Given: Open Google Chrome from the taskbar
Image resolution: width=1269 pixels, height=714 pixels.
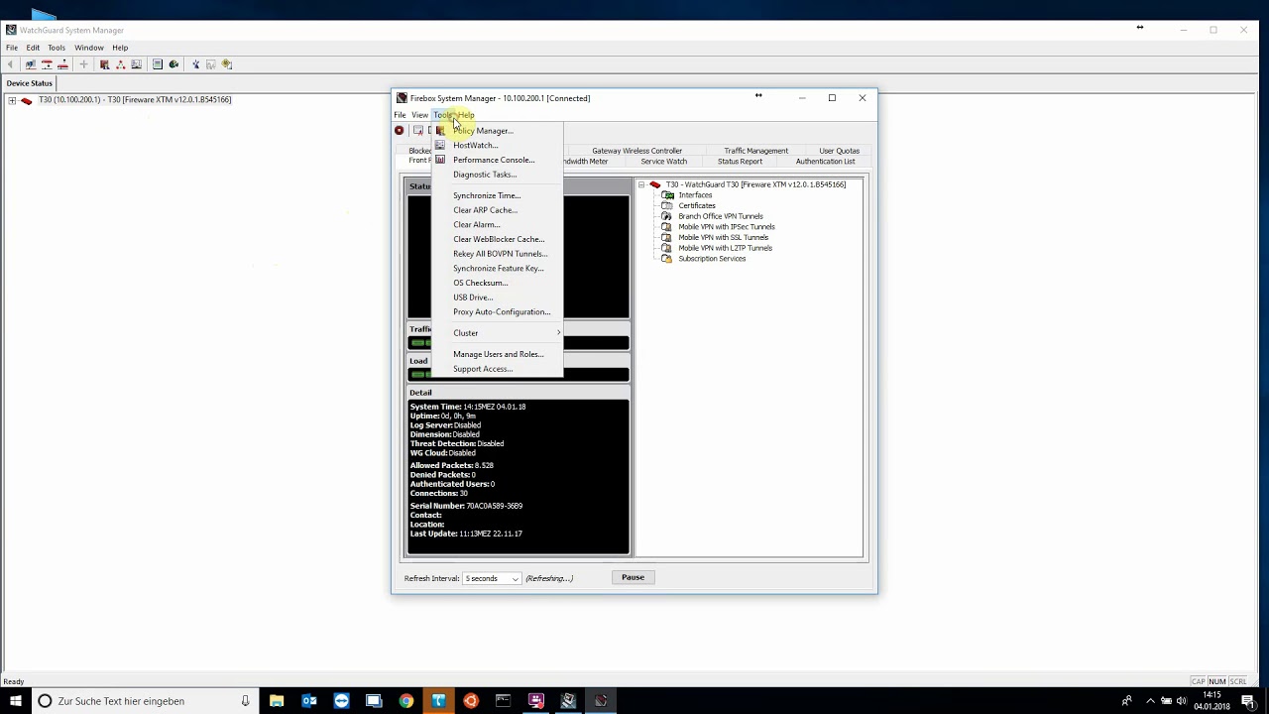Looking at the screenshot, I should (406, 701).
